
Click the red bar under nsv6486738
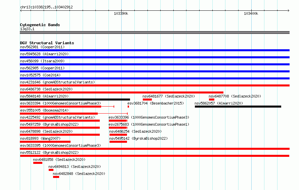(122, 92)
